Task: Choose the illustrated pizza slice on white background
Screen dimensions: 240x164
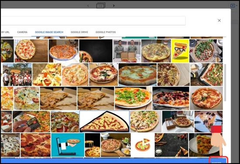Action: point(105,121)
